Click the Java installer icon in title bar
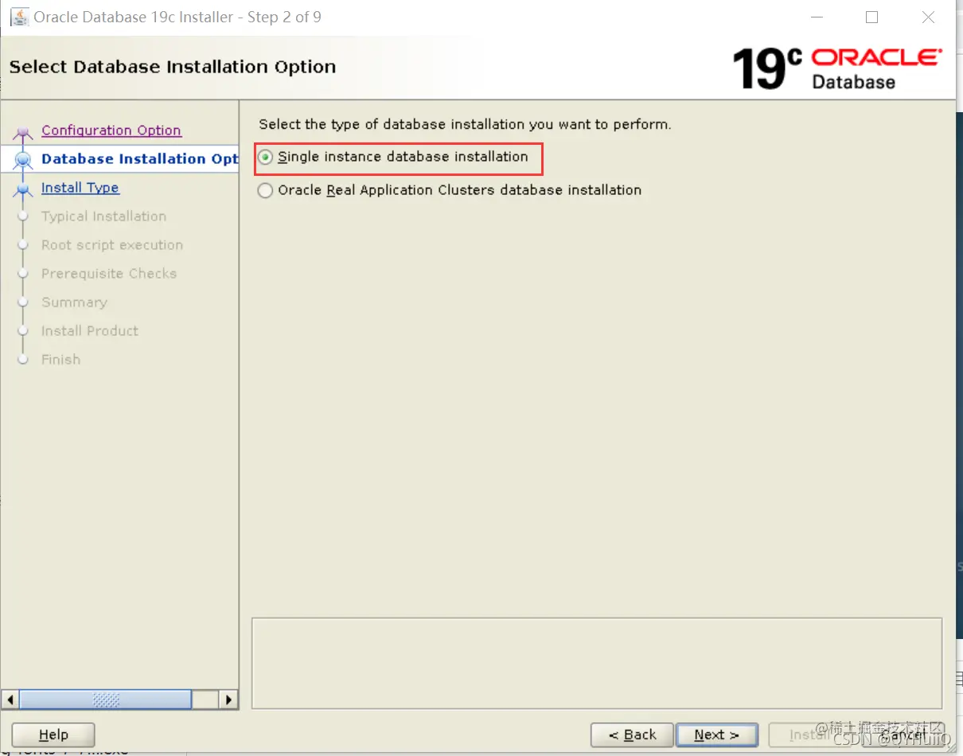Screen dimensions: 963x756 [x=19, y=17]
